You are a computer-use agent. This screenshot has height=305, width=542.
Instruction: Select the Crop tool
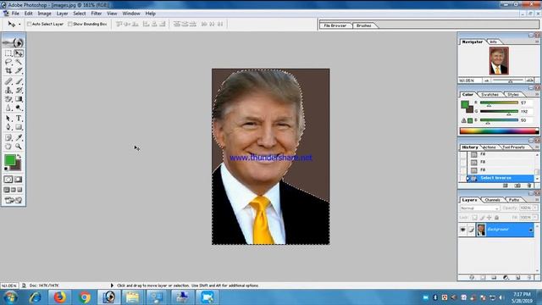pos(8,71)
